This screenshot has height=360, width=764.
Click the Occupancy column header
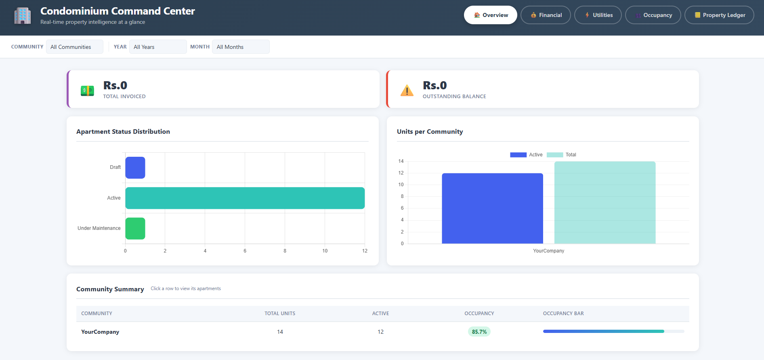click(x=479, y=314)
